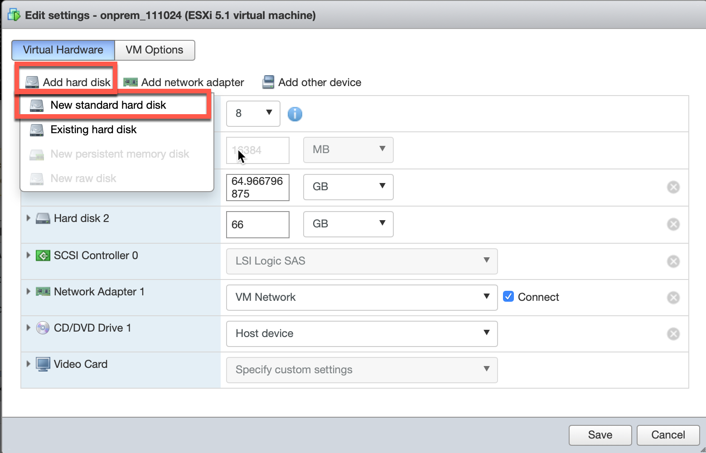706x453 pixels.
Task: Expand the Hard disk 2 row
Action: point(28,218)
